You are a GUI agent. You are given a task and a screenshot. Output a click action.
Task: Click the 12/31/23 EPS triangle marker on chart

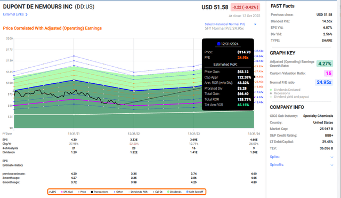pyautogui.click(x=194, y=87)
